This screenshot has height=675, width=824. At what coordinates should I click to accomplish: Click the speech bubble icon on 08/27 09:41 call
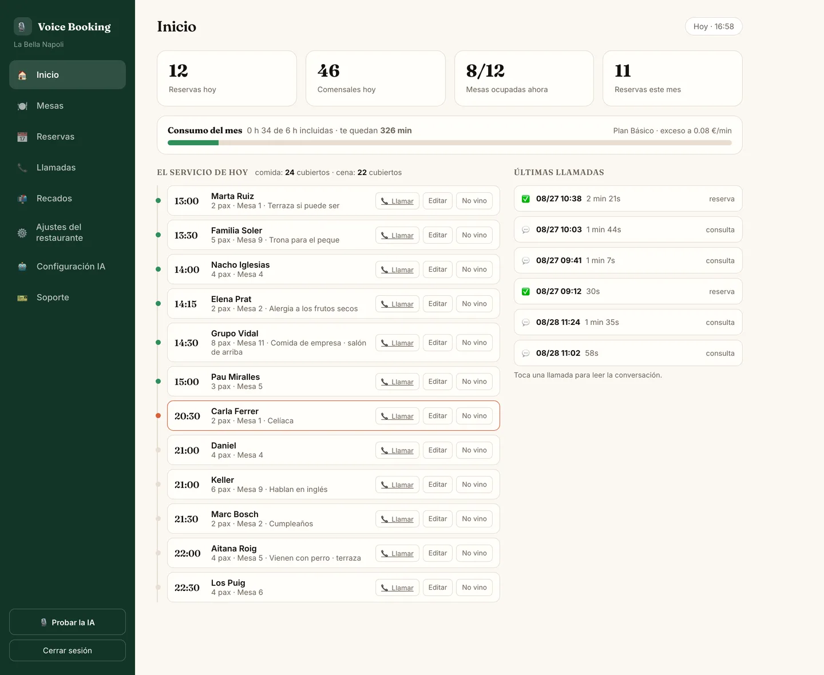pyautogui.click(x=526, y=261)
